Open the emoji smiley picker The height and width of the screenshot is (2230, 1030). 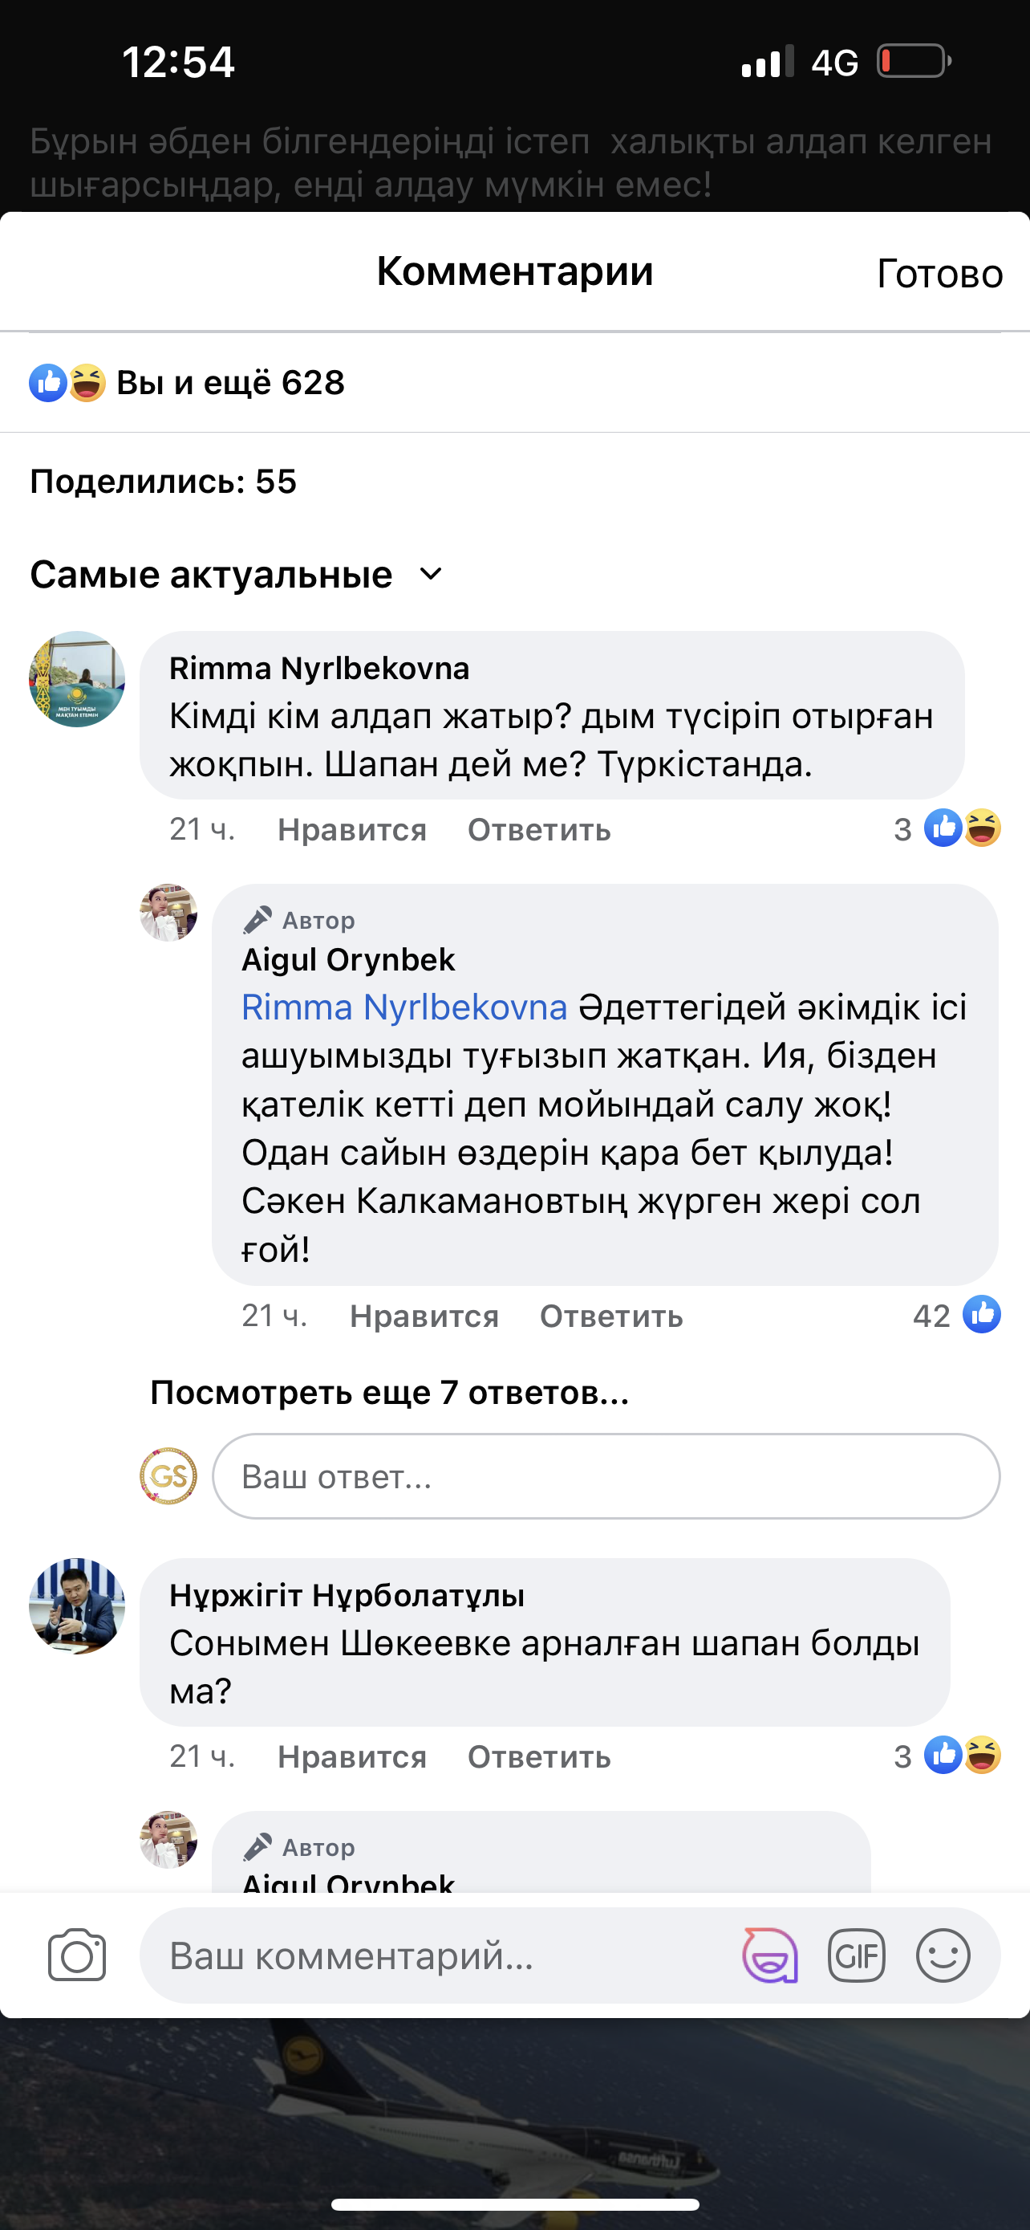click(x=943, y=1955)
